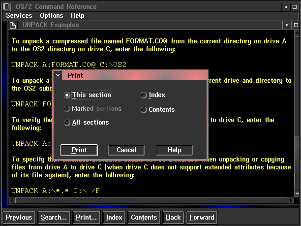Click the Print dialog title bar
301x226 pixels.
[x=135, y=75]
